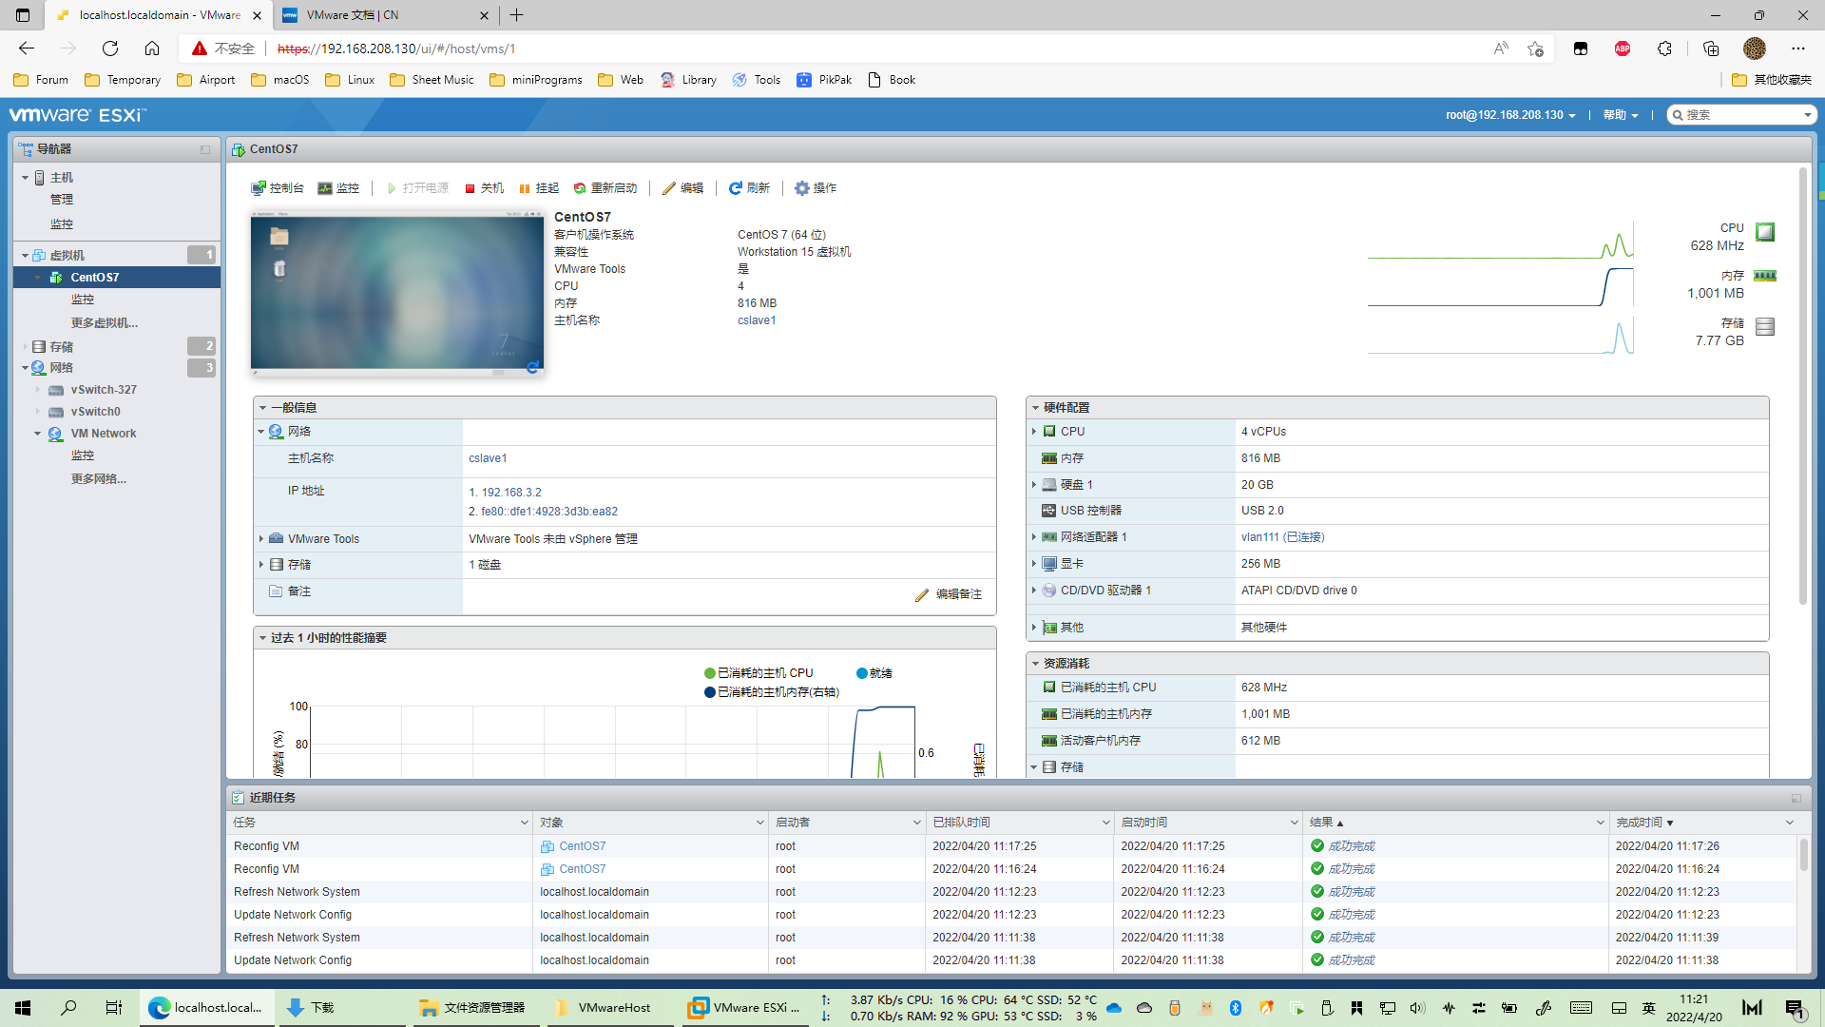Click the 编辑 pencil edit icon
The image size is (1825, 1027).
coord(669,188)
